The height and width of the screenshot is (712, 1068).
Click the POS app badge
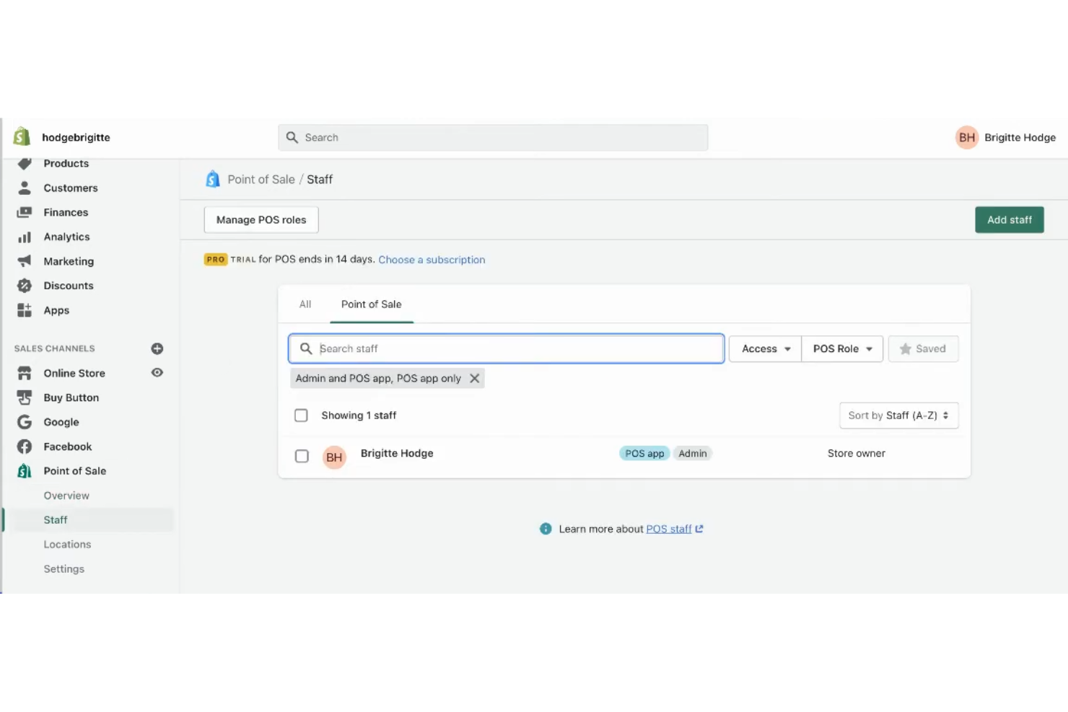(x=644, y=453)
